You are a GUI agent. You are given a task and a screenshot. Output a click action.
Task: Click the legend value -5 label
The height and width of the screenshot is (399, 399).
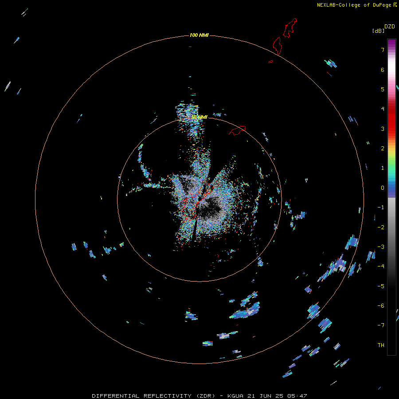point(381,286)
